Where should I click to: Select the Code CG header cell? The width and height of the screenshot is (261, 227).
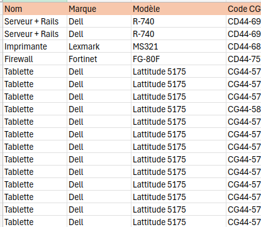click(243, 9)
